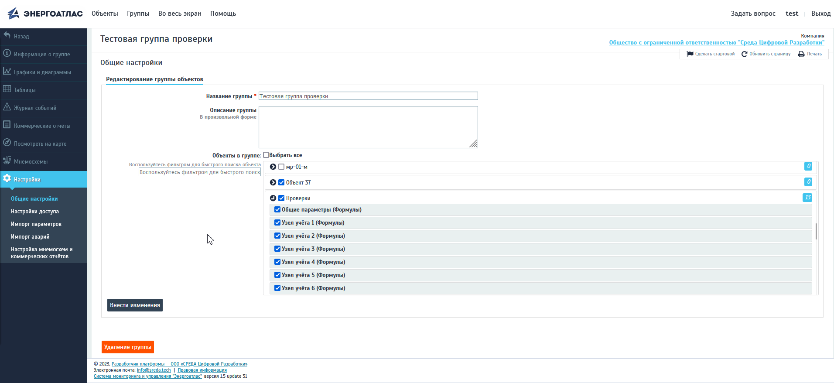Viewport: 834px width, 383px height.
Task: Click the 'Название группы' text field
Action: (368, 96)
